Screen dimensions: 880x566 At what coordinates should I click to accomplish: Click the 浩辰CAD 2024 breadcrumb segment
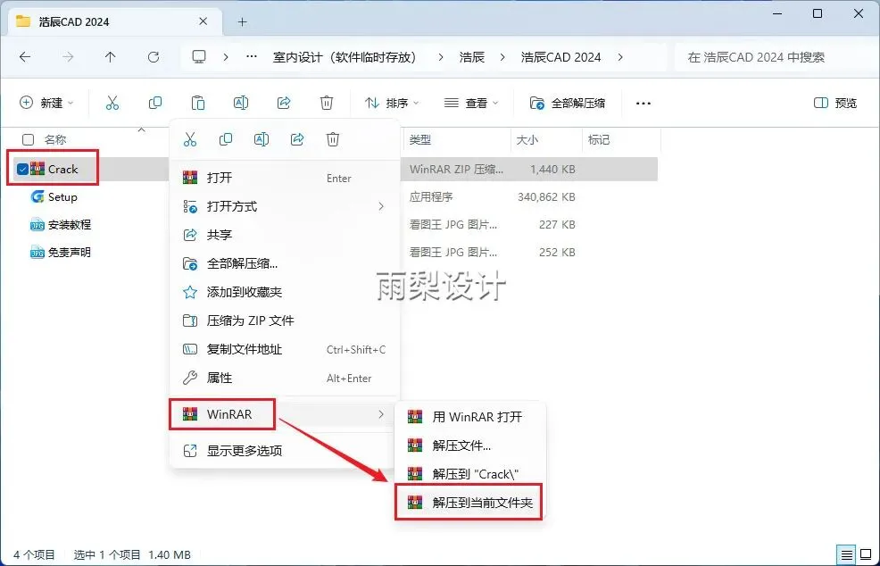(560, 57)
